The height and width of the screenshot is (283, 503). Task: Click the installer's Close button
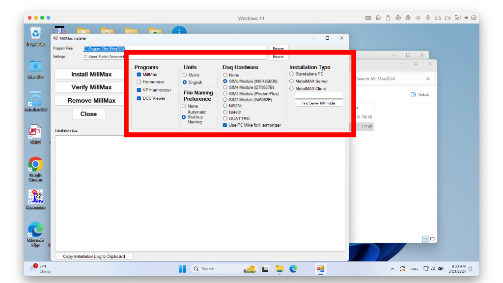click(x=88, y=114)
